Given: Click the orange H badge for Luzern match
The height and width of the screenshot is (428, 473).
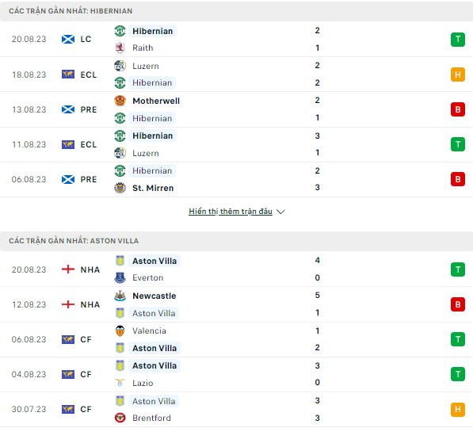Looking at the screenshot, I should tap(458, 75).
